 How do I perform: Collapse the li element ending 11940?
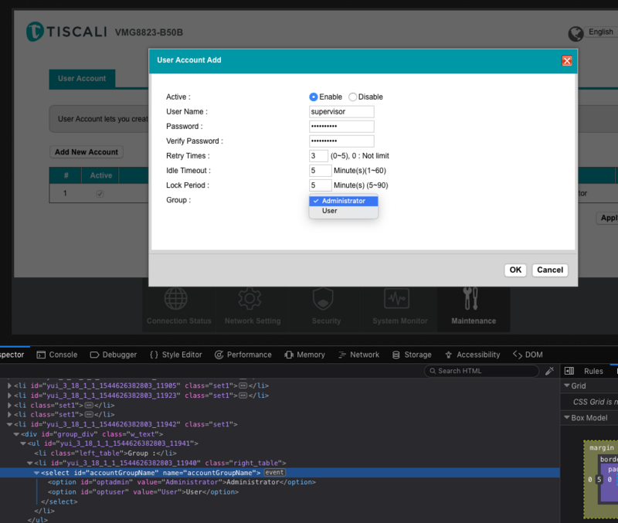point(29,463)
